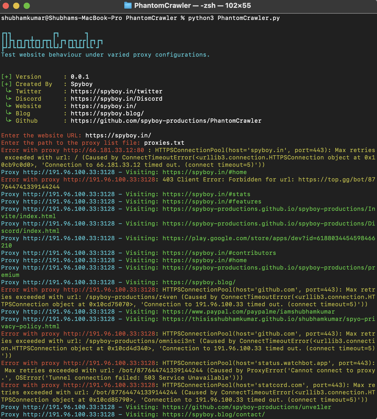Click the arrow icon beside Discord
377x419 pixels.
pos(9,98)
